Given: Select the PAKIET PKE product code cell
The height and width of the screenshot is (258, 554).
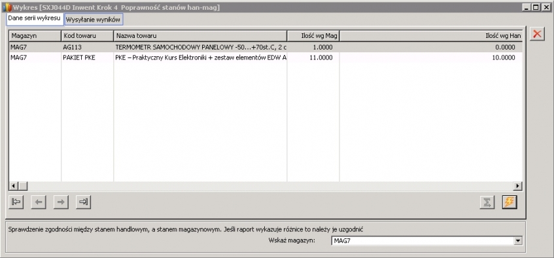Looking at the screenshot, I should pos(87,57).
